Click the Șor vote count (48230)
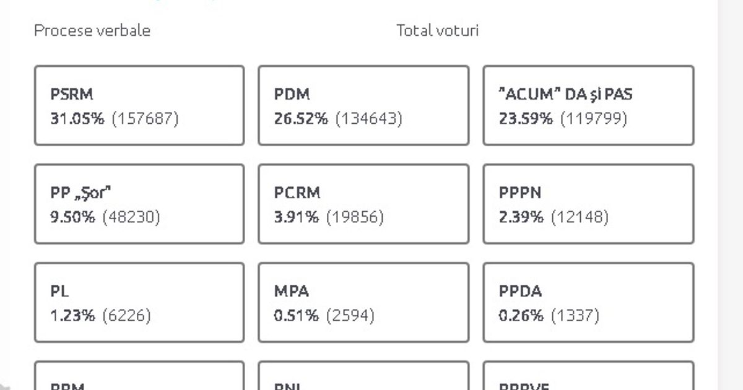Screen dimensions: 743x390 (131, 217)
